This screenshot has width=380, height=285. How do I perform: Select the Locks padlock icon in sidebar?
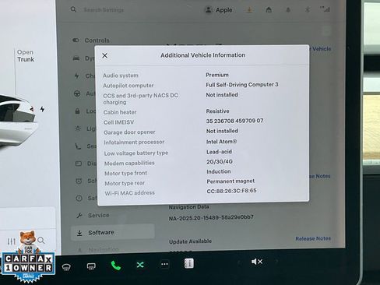point(77,111)
